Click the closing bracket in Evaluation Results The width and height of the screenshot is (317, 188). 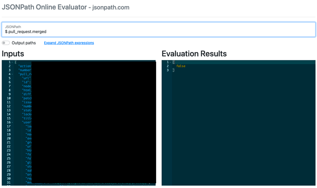click(x=174, y=70)
